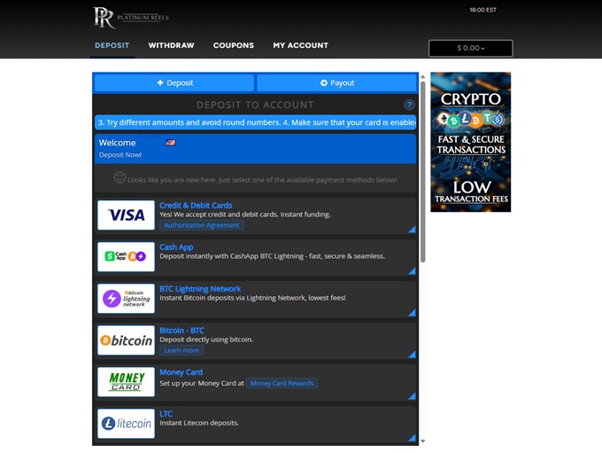This screenshot has height=453, width=602.
Task: Expand the BTC Lightning Network corner arrow
Action: coord(412,313)
